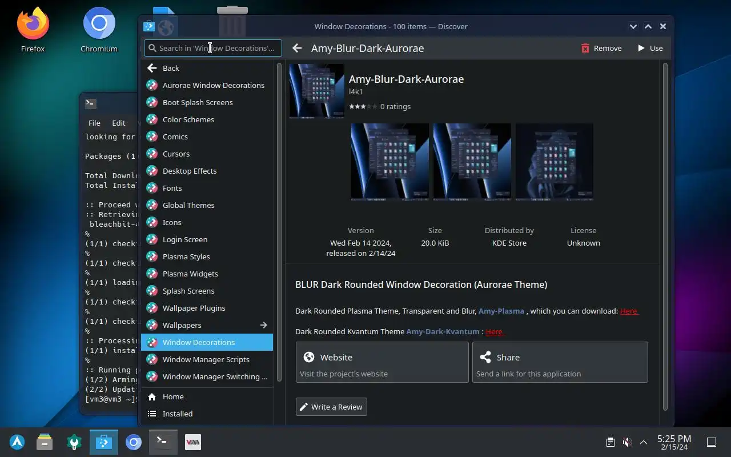Screen dimensions: 731x457
Task: Switch to the terminal in taskbar
Action: tap(163, 442)
